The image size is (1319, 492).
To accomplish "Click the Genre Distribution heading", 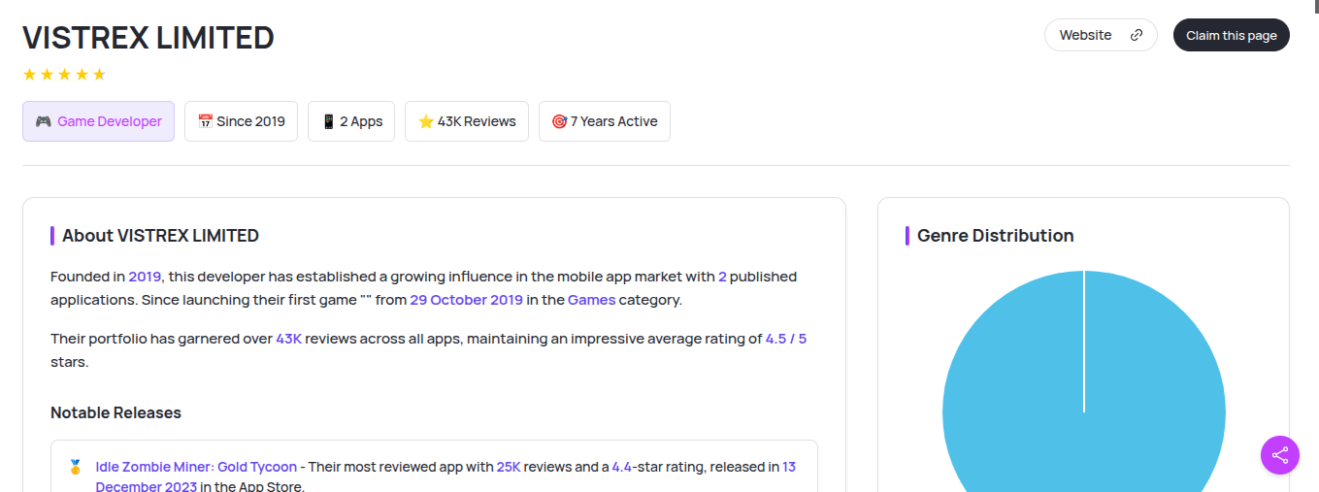I will click(x=995, y=236).
